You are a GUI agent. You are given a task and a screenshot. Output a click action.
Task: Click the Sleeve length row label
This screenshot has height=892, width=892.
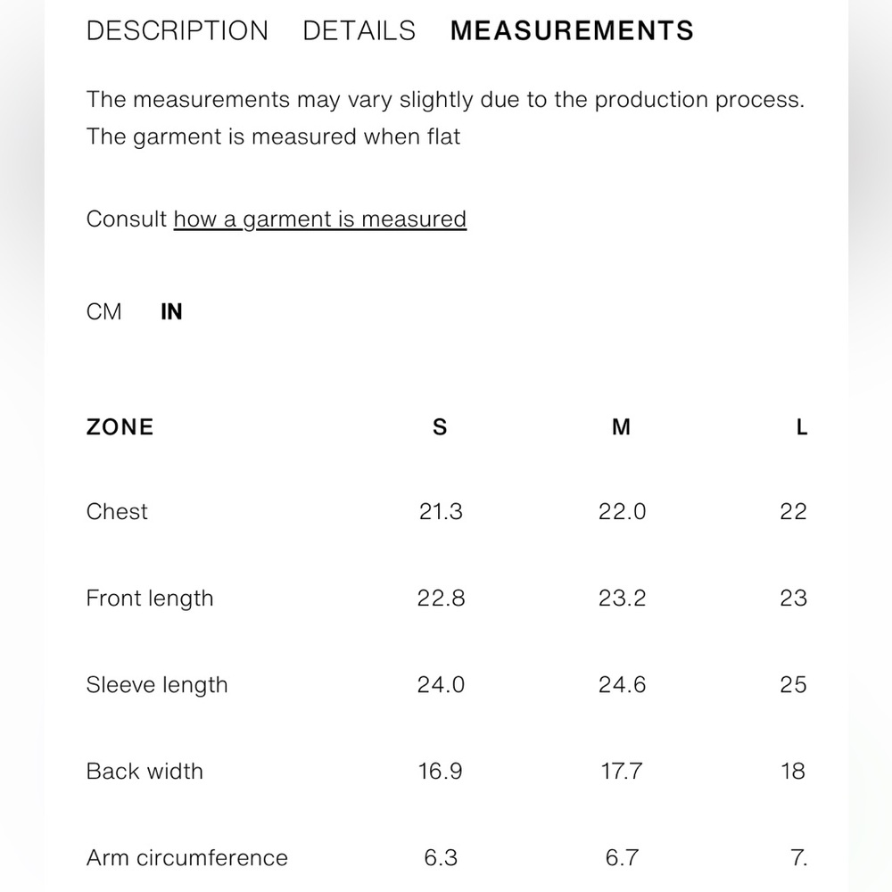[157, 685]
